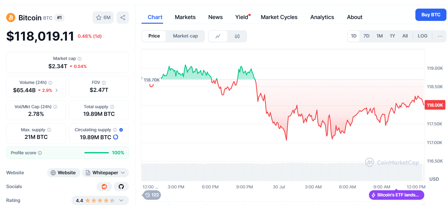Click the #1 rank badge
The width and height of the screenshot is (448, 205).
point(59,18)
